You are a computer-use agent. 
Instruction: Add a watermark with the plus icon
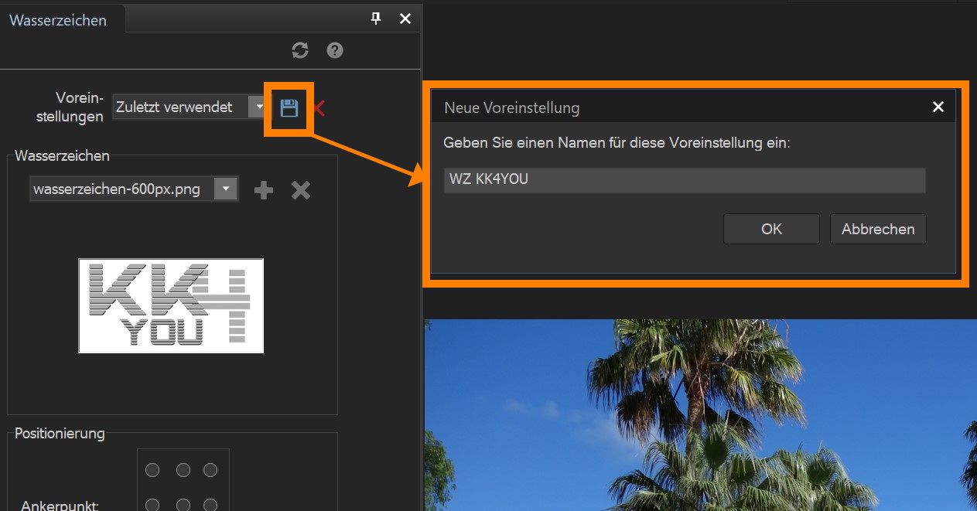(x=264, y=190)
